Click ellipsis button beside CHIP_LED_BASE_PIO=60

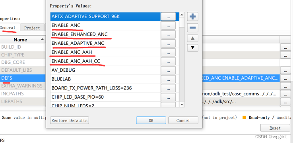click(x=168, y=97)
